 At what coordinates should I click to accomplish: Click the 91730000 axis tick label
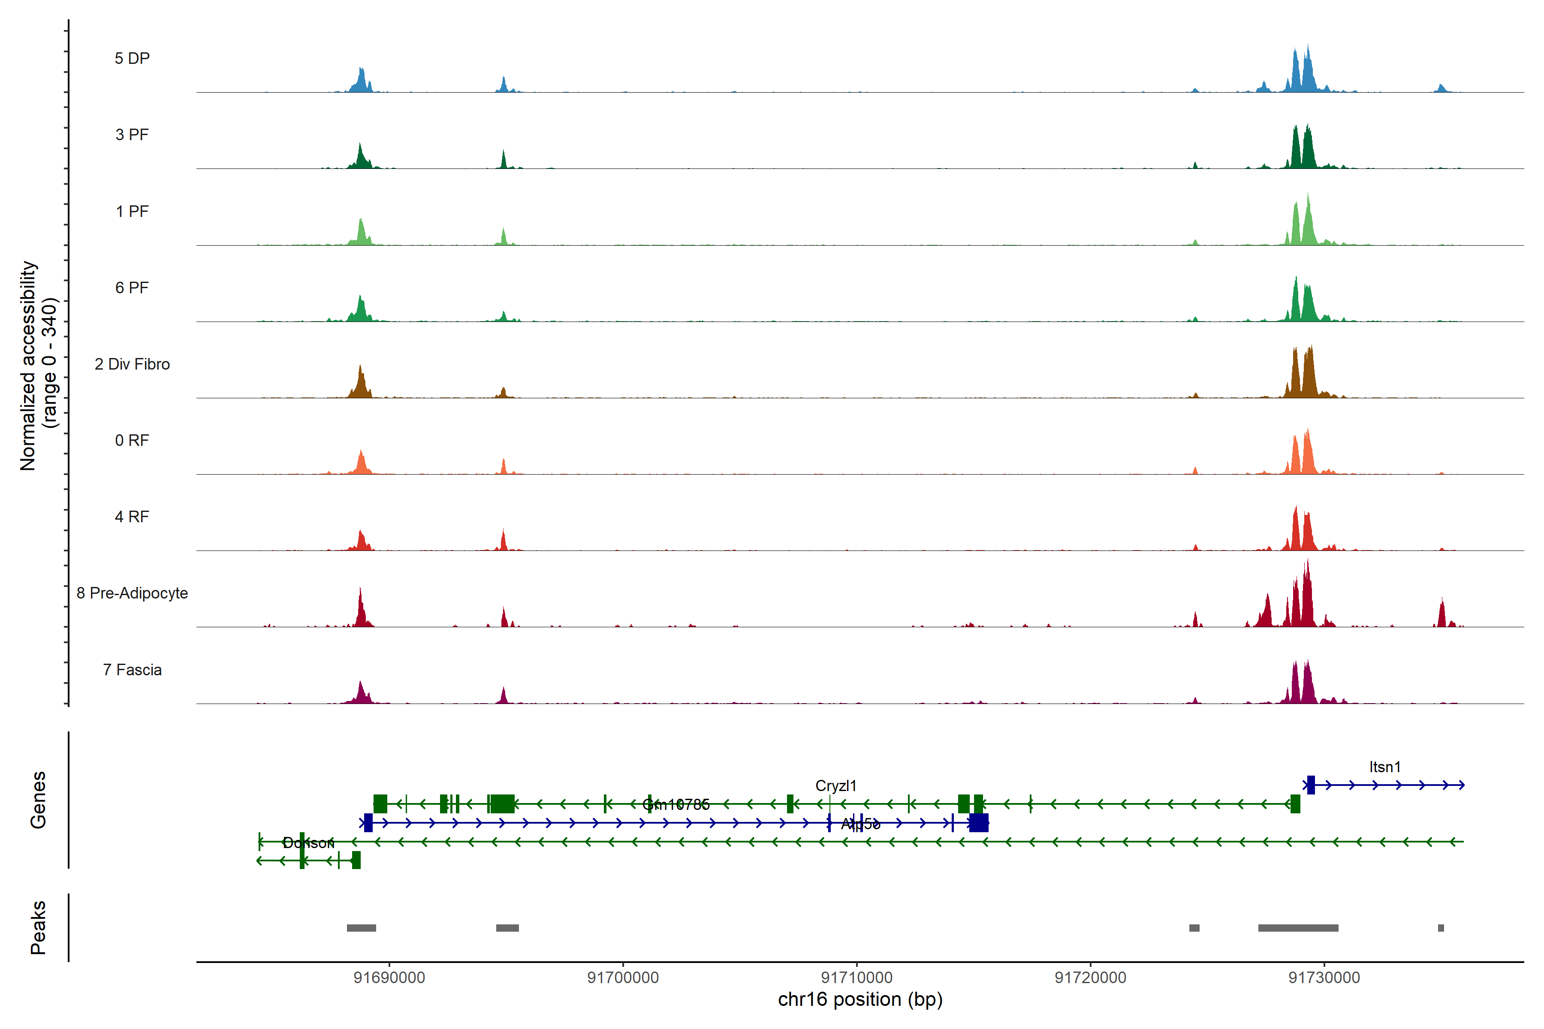pyautogui.click(x=1324, y=978)
